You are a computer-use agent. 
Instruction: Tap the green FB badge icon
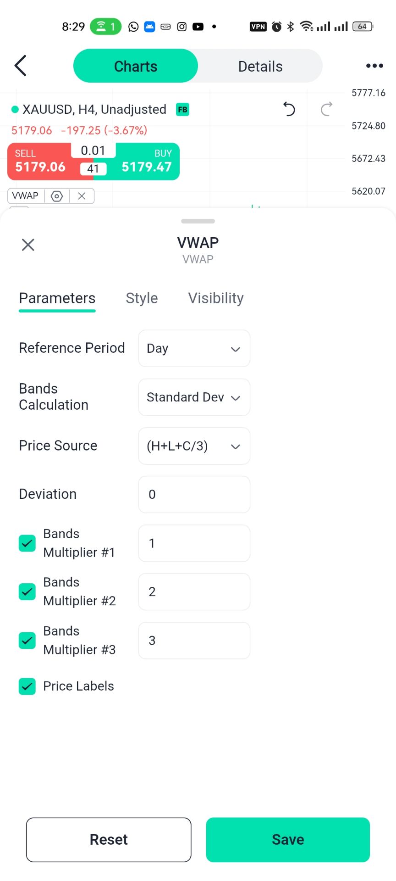[182, 110]
